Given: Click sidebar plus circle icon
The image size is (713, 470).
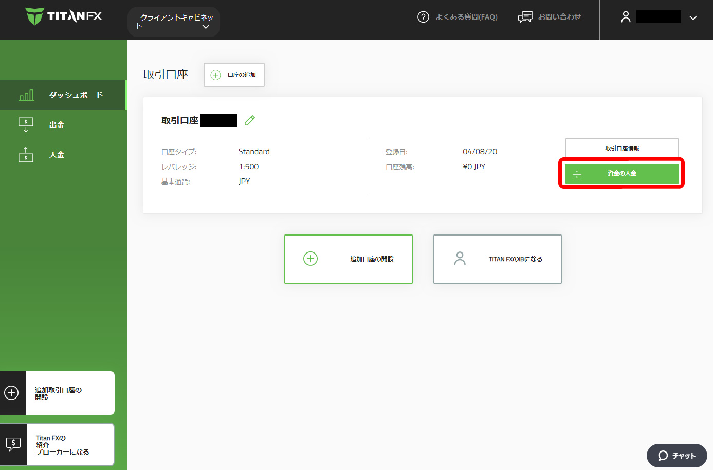Looking at the screenshot, I should pyautogui.click(x=11, y=393).
